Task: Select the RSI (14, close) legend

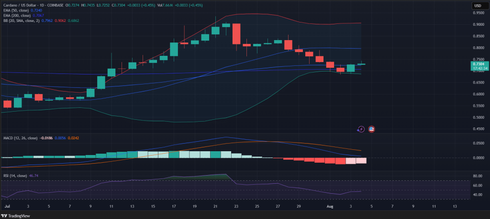Action: coord(15,176)
